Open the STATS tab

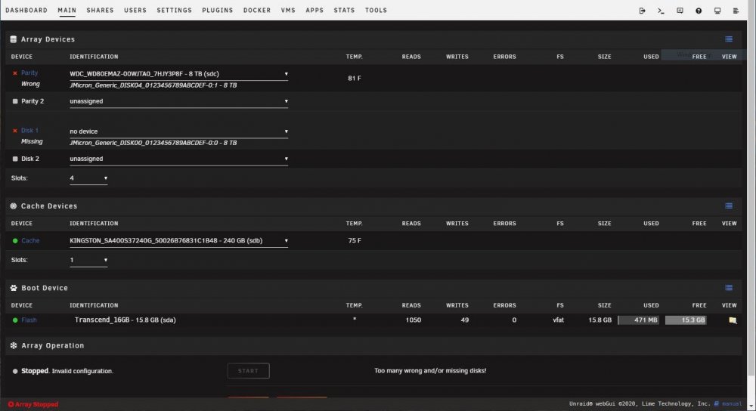[344, 10]
